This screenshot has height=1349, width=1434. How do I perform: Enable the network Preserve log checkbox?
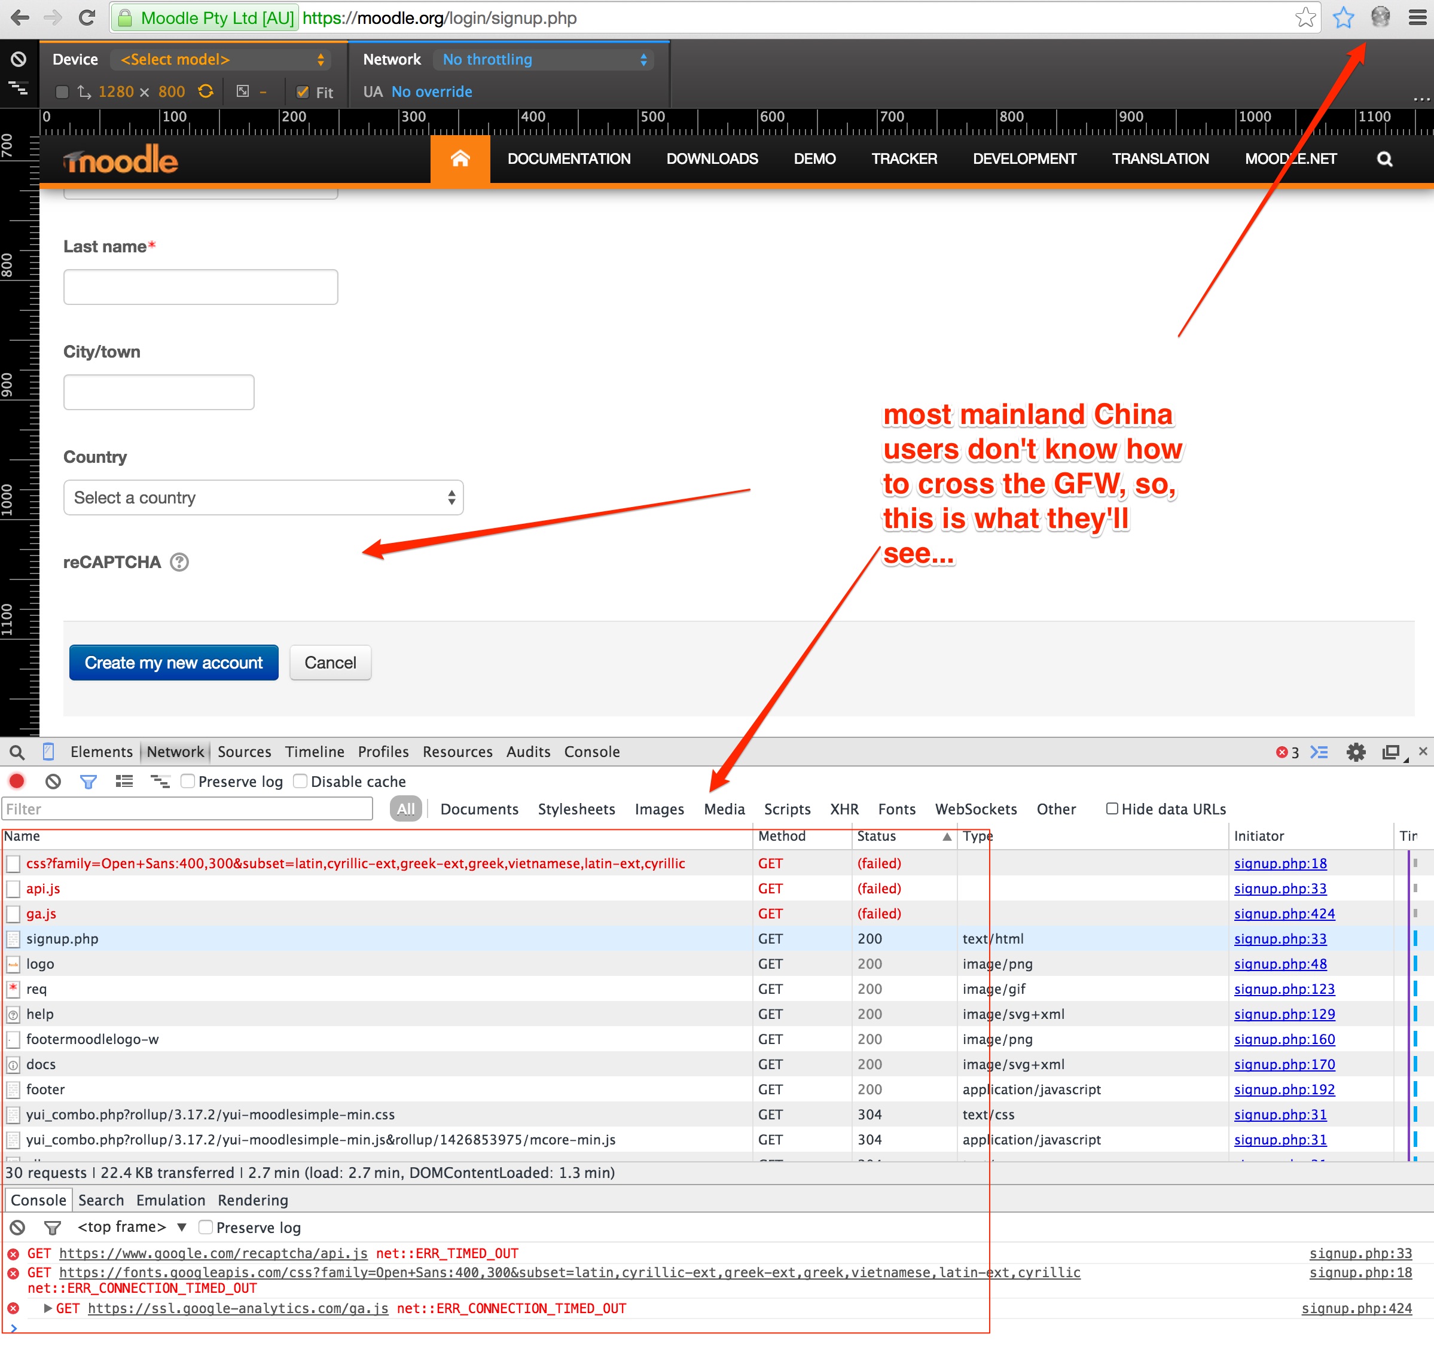pos(188,780)
